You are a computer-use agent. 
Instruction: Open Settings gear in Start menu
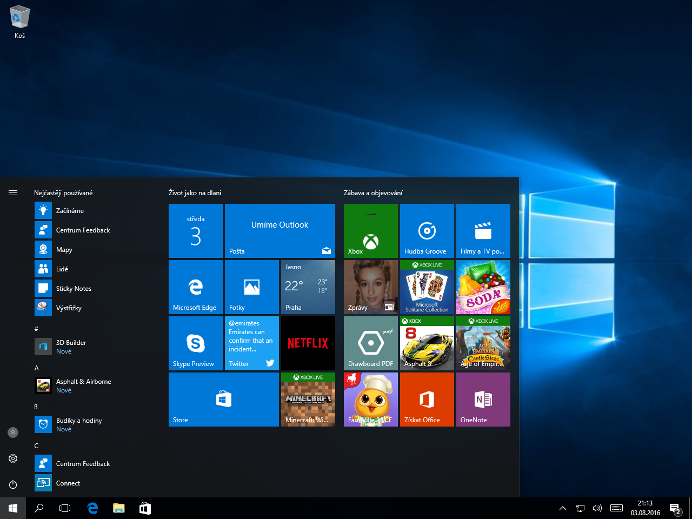point(13,458)
